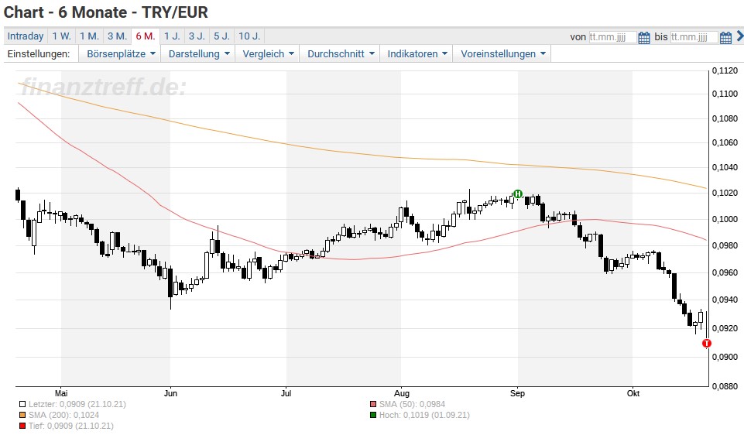Click the 'SMA (200): 0,1024' legend text
The image size is (744, 435).
click(63, 416)
